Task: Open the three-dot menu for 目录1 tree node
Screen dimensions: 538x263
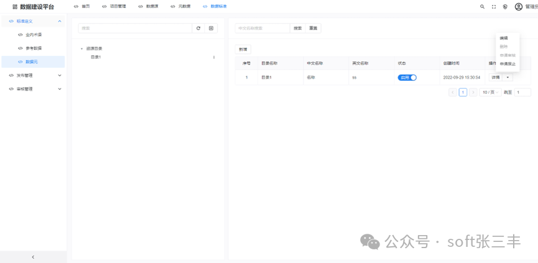Action: click(214, 57)
